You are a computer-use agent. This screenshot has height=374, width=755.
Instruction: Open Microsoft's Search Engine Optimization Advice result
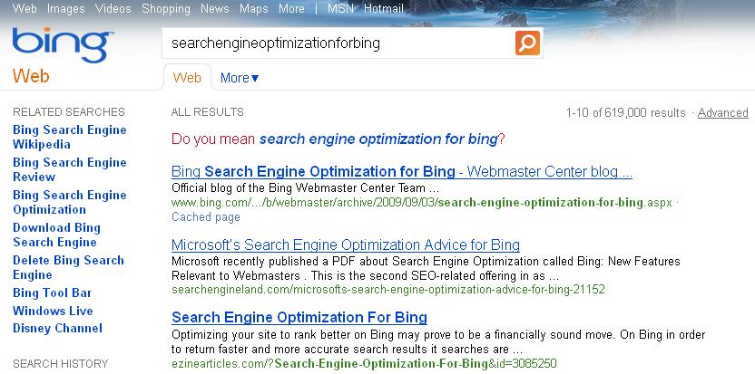click(x=345, y=245)
